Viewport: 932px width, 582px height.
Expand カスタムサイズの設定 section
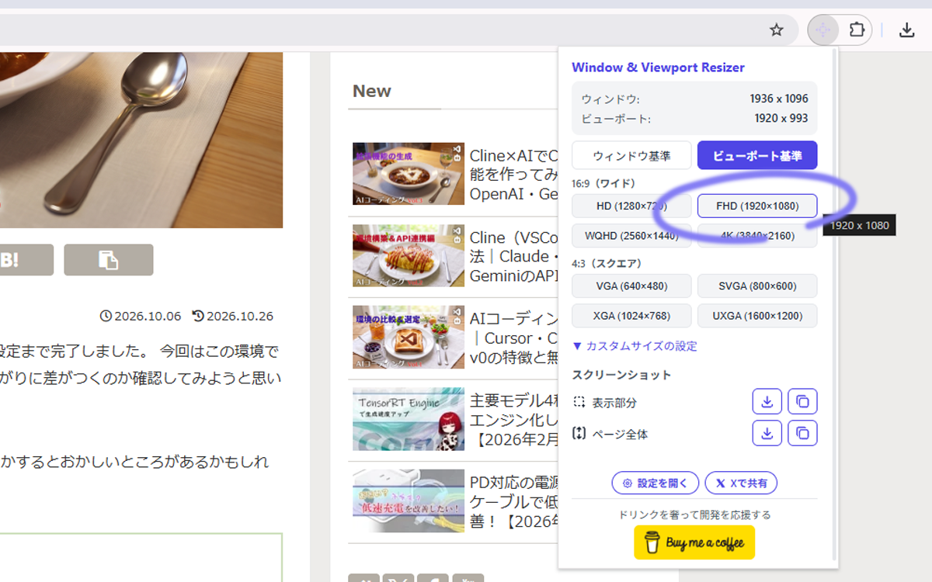(635, 346)
